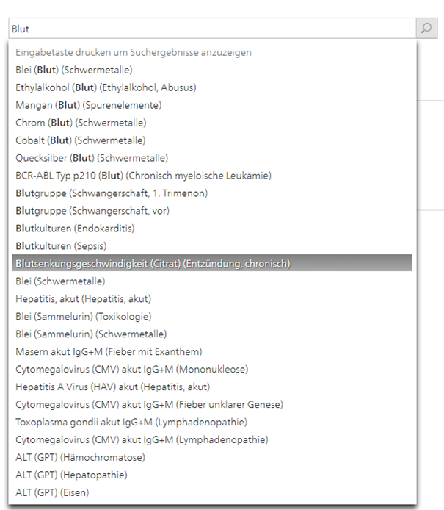This screenshot has height=510, width=444.
Task: Select 'Blei (Blut) (Schwermetalle)' suggestion
Action: coord(73,70)
